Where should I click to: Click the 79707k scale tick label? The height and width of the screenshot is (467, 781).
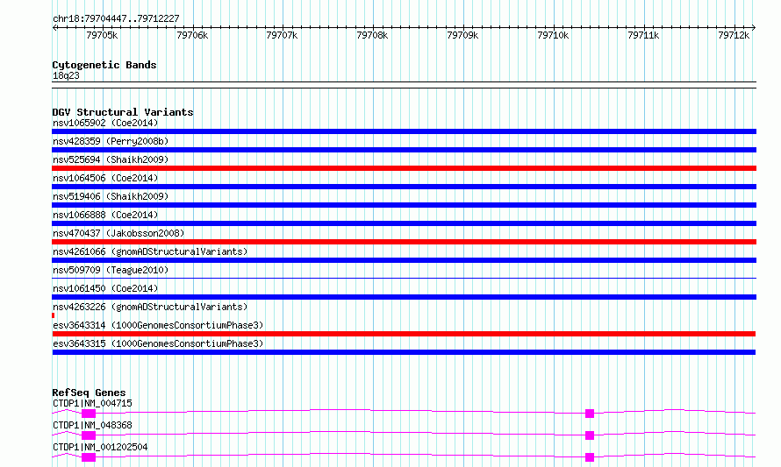pos(282,35)
